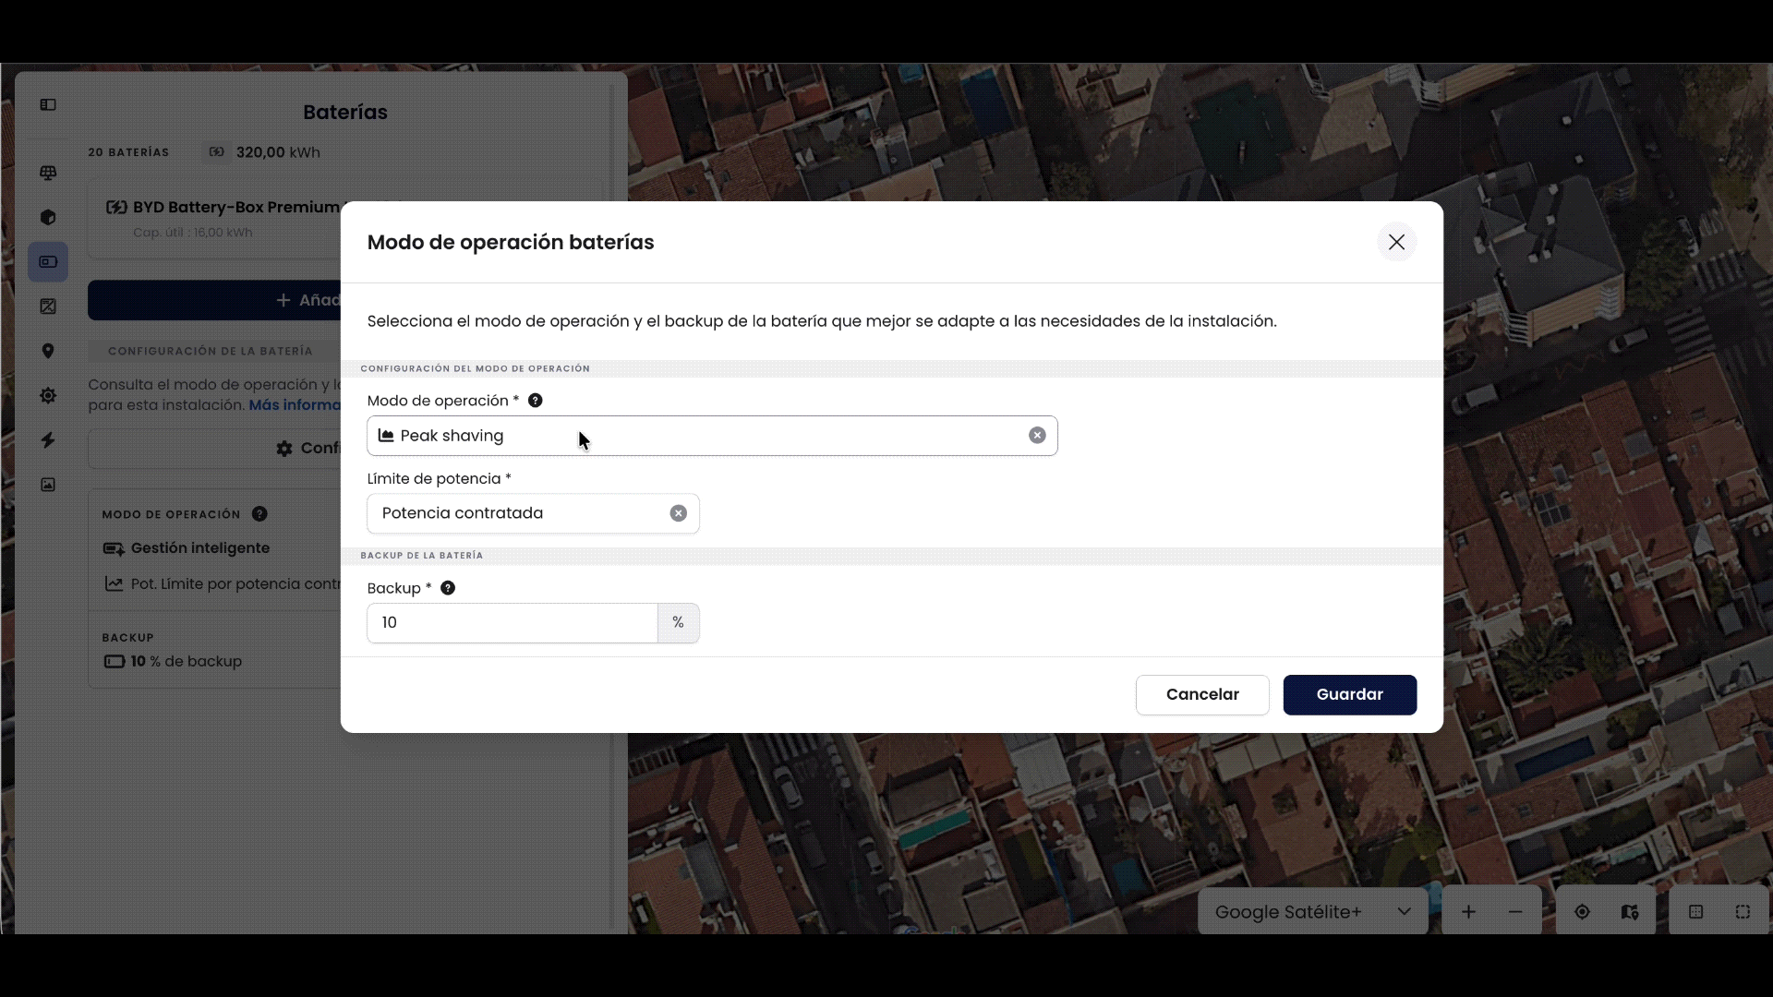Save with the Guardar button
1773x997 pixels.
point(1349,694)
